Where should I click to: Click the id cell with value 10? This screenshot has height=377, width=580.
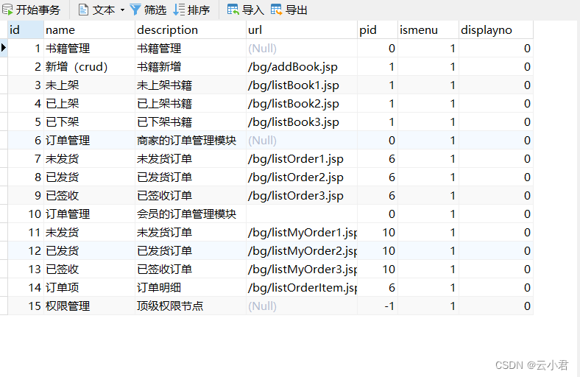[x=26, y=214]
